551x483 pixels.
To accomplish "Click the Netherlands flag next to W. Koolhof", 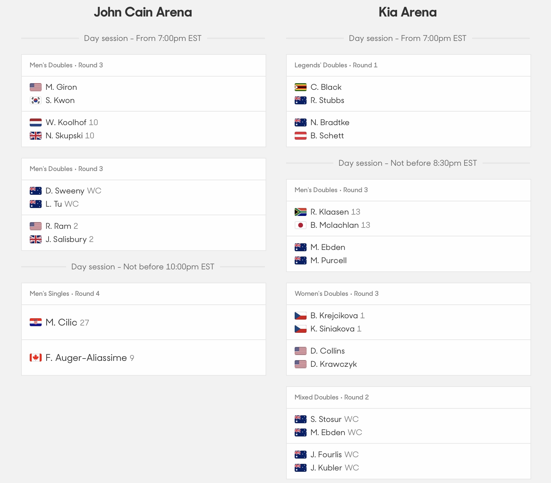I will tap(36, 122).
